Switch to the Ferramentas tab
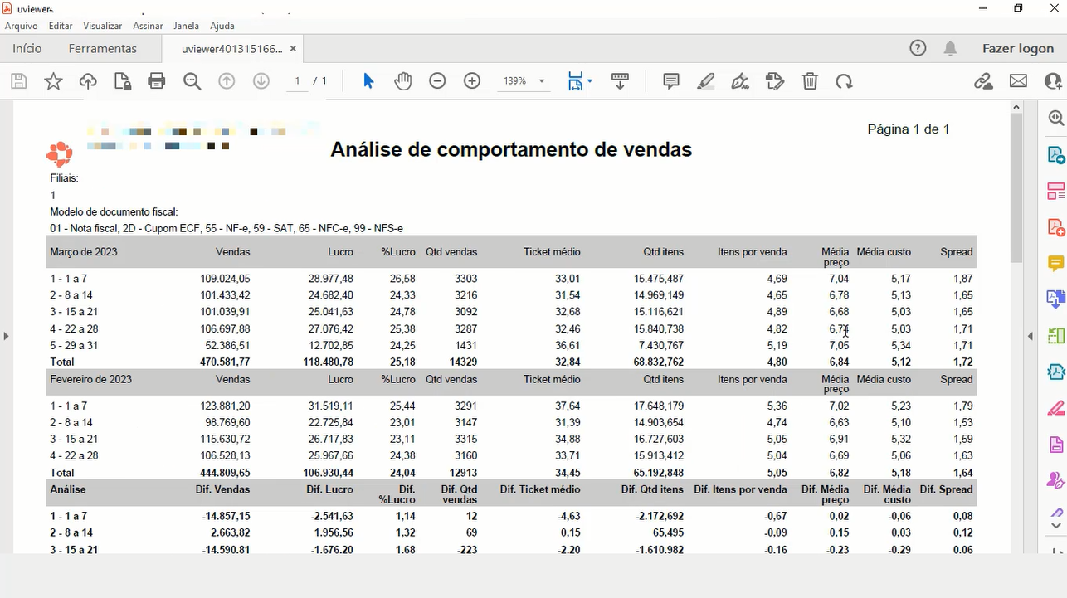 pos(103,48)
